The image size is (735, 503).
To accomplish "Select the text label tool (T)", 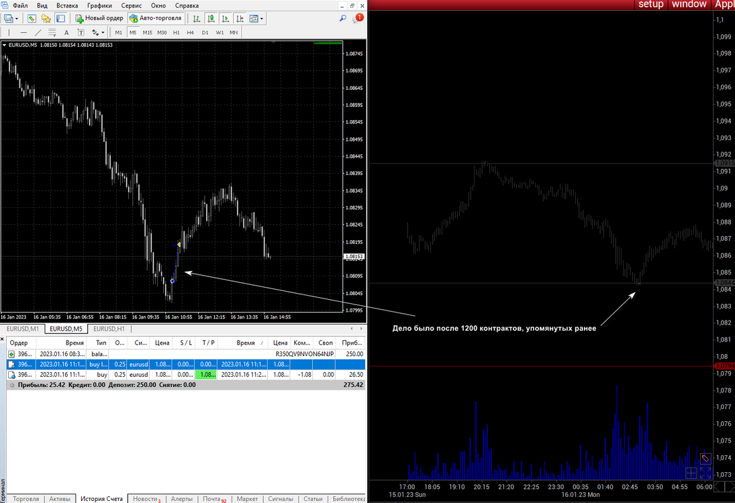I will [x=81, y=32].
